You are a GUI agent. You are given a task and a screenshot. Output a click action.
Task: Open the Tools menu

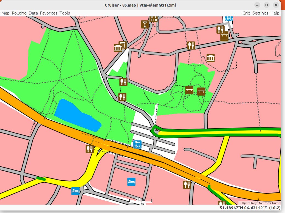coord(65,13)
